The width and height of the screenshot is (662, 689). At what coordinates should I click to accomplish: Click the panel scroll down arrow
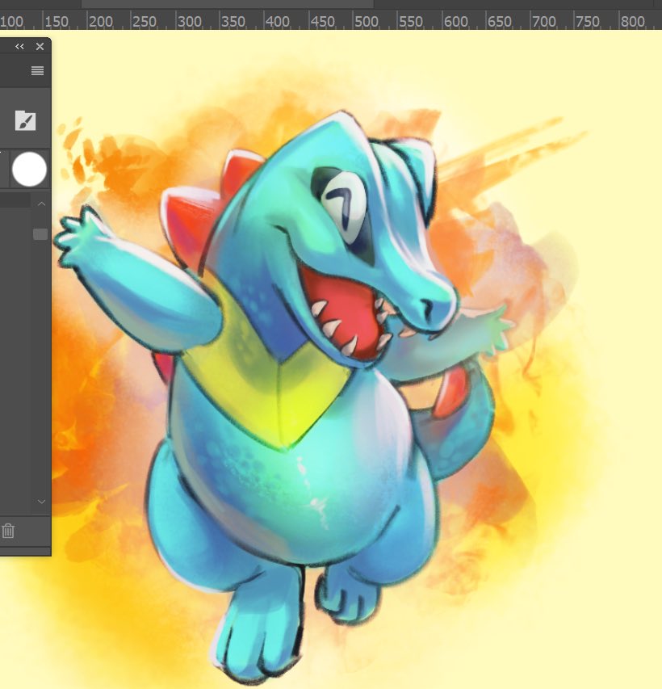pyautogui.click(x=41, y=502)
